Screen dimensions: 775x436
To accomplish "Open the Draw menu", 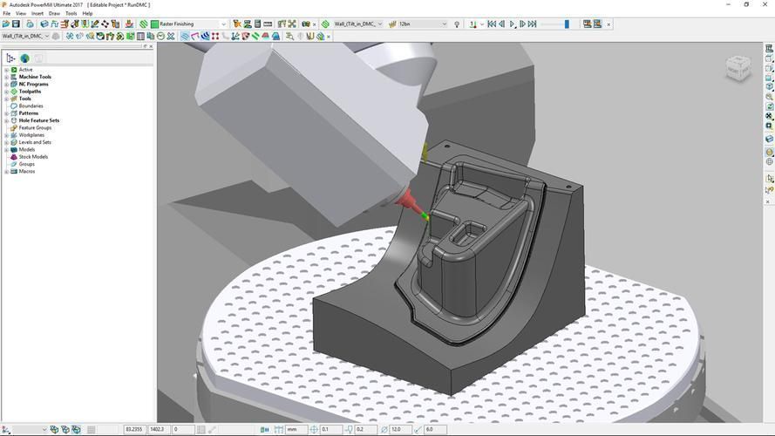I will 54,13.
